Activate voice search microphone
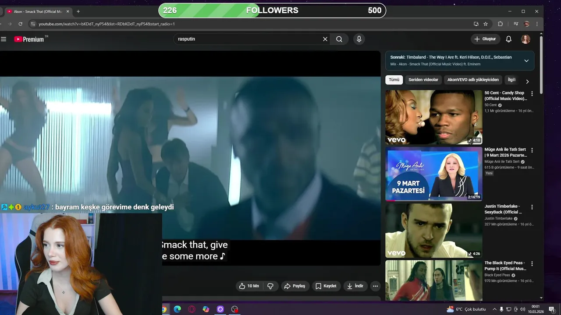561x315 pixels. click(x=359, y=39)
